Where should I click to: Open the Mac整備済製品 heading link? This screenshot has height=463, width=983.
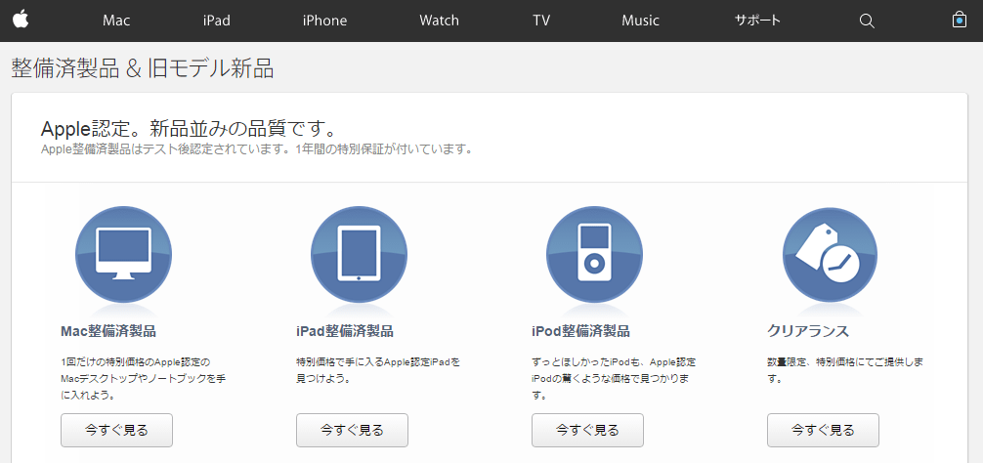click(108, 331)
